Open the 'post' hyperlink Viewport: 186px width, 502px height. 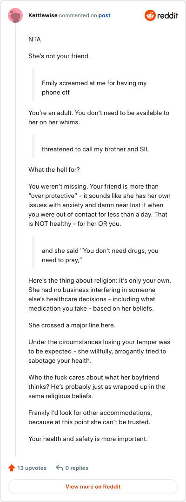click(x=104, y=15)
